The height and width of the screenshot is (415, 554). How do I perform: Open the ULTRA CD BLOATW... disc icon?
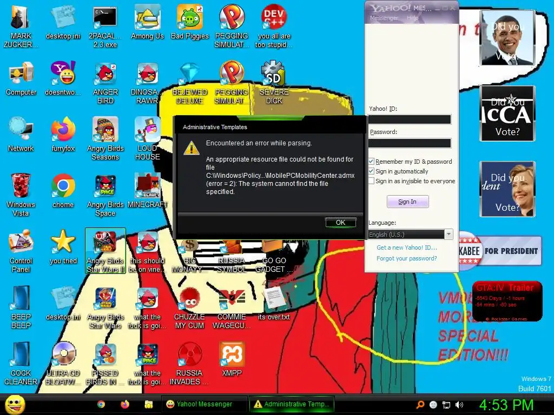tap(63, 363)
